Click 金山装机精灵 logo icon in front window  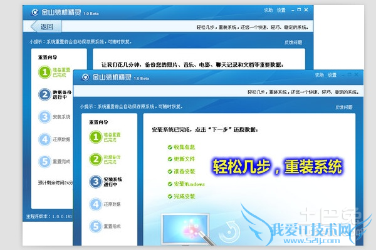[86, 77]
